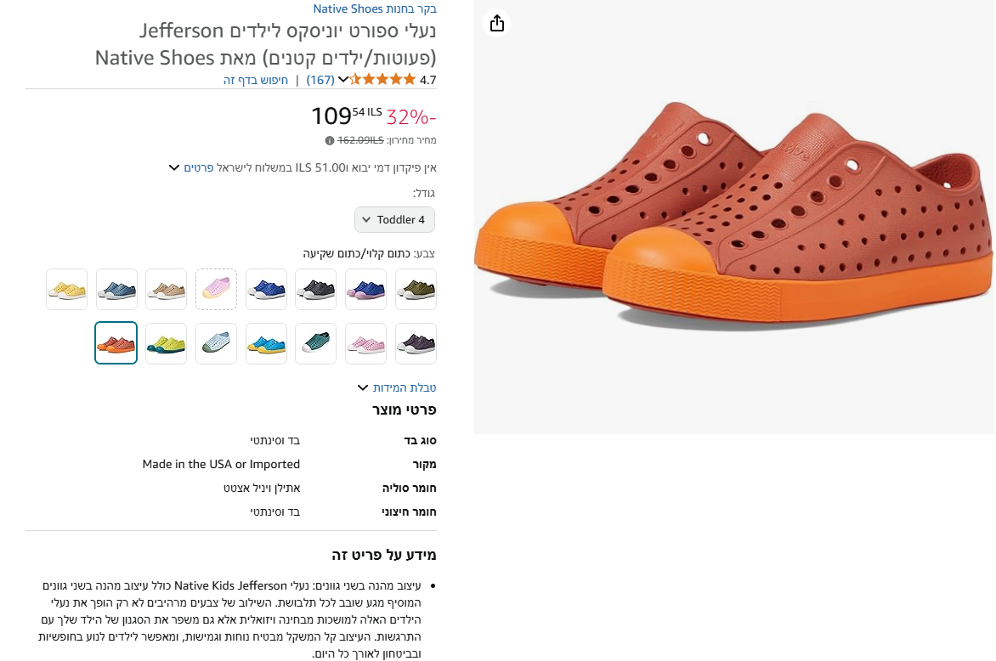The height and width of the screenshot is (661, 996).
Task: Select the royal blue shoe swatch
Action: click(266, 289)
